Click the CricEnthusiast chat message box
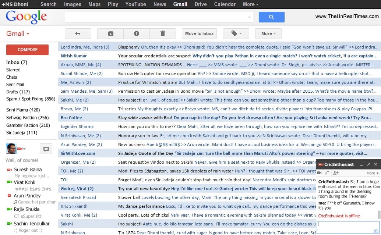 pyautogui.click(x=348, y=227)
